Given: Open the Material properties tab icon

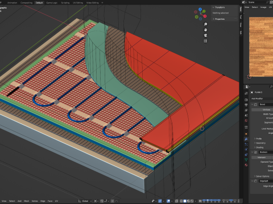Looking at the screenshot, I should [246, 165].
